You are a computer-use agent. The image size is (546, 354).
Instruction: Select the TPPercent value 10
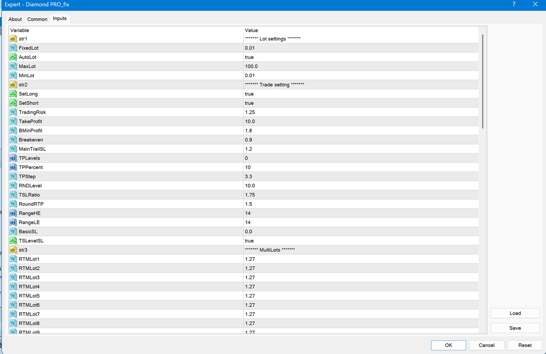(x=248, y=167)
